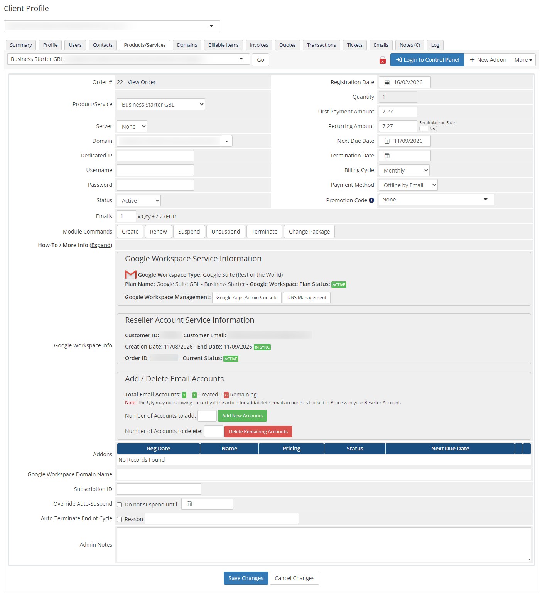Open the Transactions tab
The height and width of the screenshot is (596, 545).
click(x=321, y=45)
